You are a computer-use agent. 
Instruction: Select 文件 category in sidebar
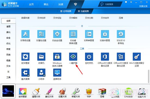pos(8,66)
